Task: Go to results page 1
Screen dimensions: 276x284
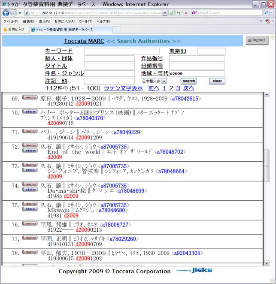Action: (x=164, y=88)
